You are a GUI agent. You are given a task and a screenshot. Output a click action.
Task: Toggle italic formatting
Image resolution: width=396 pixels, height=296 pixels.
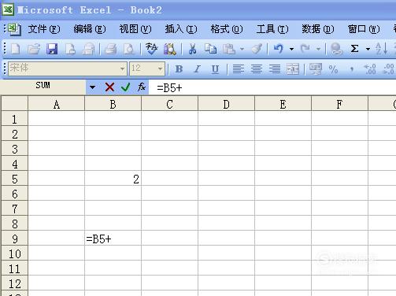tap(197, 69)
